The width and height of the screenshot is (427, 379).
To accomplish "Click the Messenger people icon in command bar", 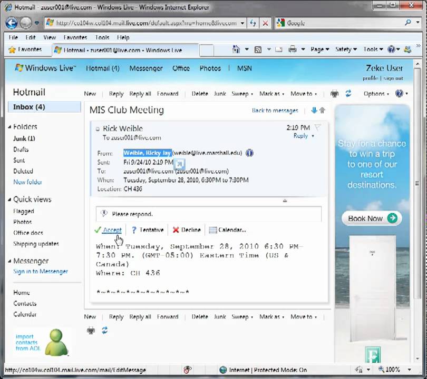I will click(x=407, y=49).
